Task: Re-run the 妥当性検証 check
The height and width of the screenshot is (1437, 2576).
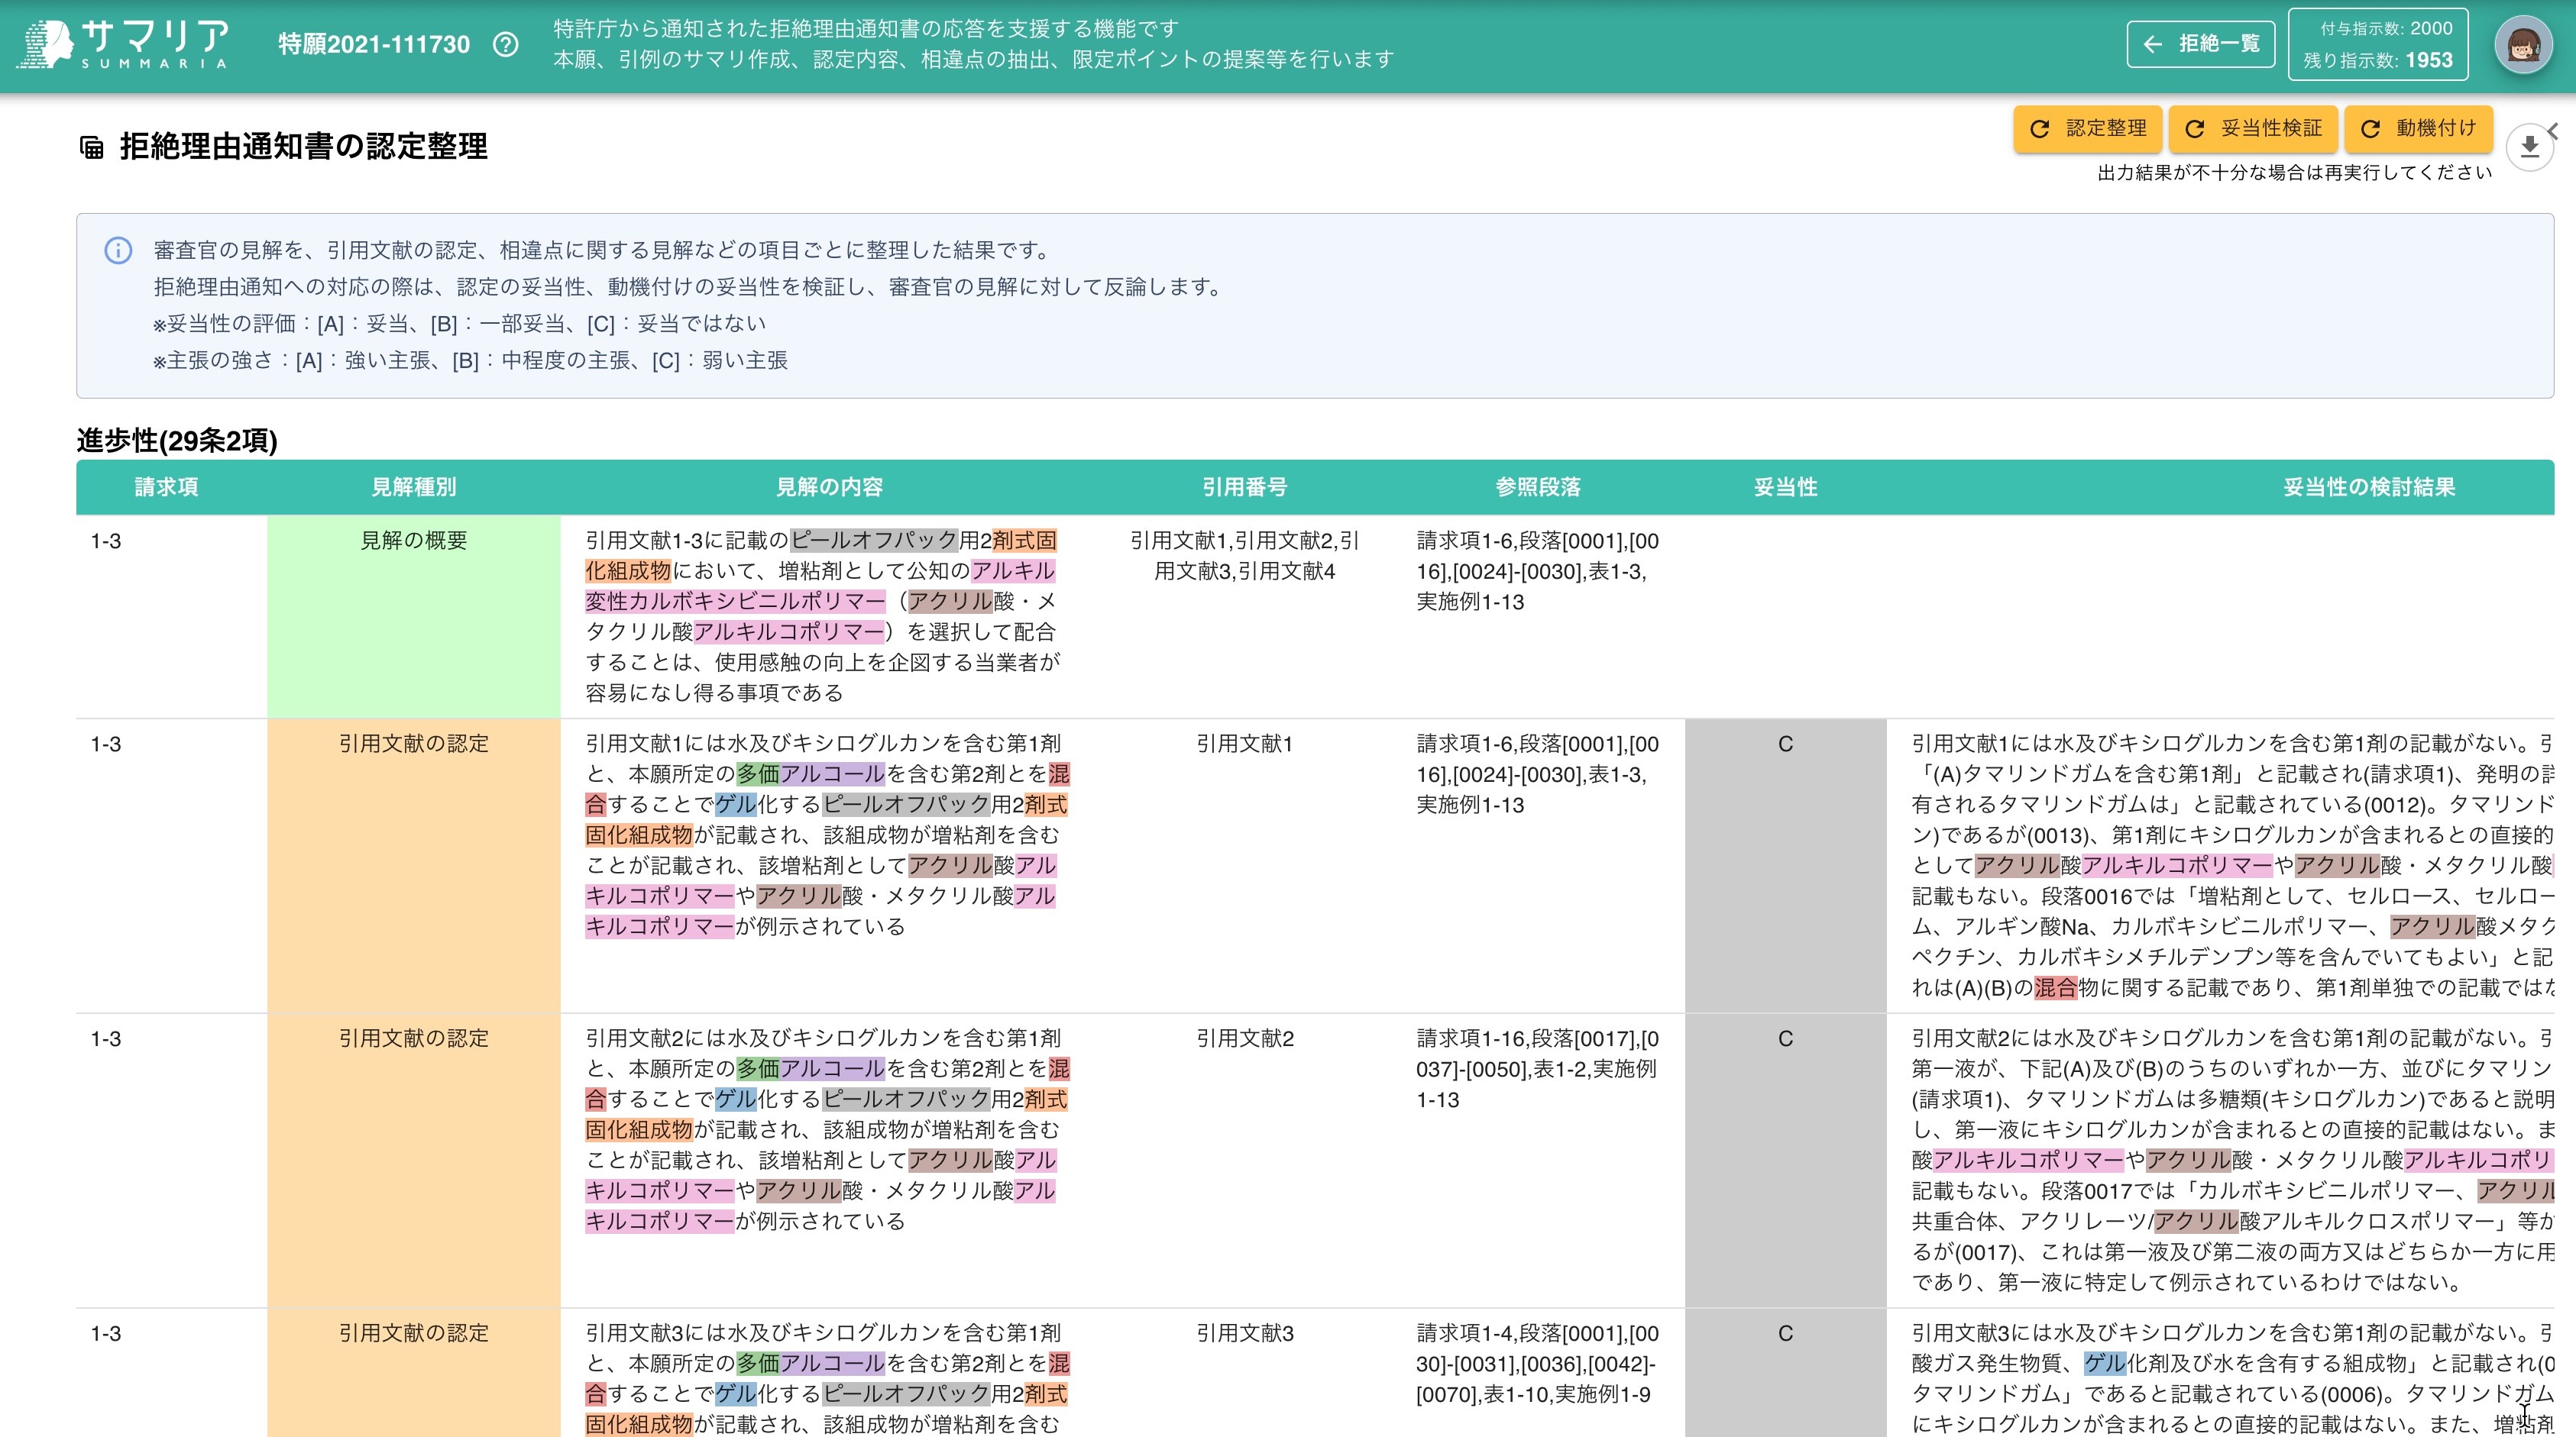Action: (2253, 129)
